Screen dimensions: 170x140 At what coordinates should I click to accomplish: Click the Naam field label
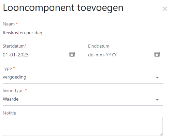tap(9, 24)
